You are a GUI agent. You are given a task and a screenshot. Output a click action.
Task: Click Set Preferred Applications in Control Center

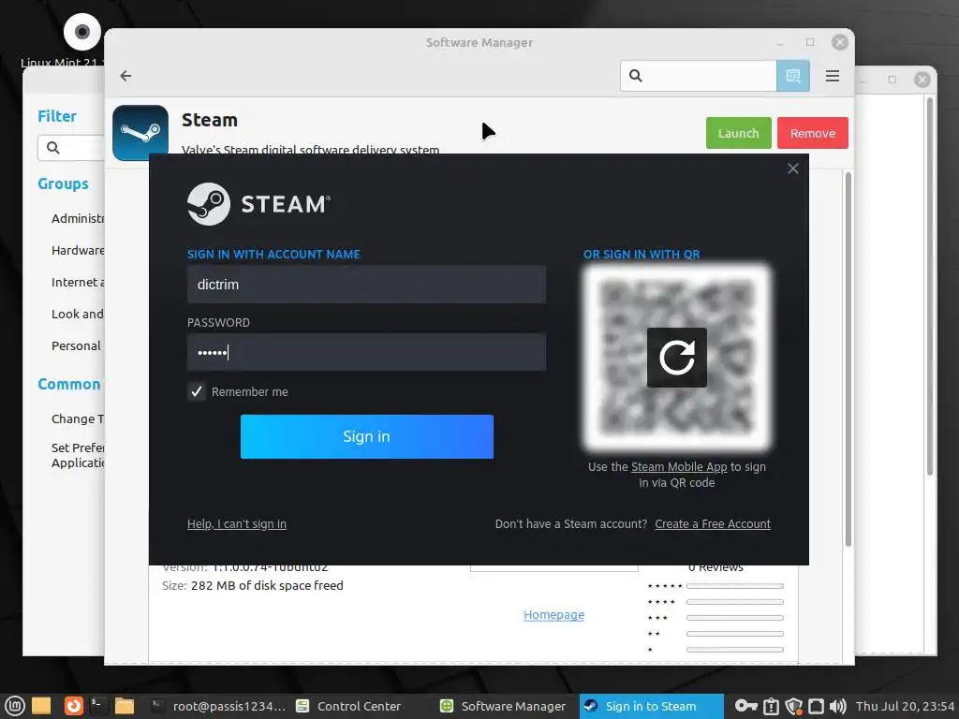pyautogui.click(x=78, y=455)
